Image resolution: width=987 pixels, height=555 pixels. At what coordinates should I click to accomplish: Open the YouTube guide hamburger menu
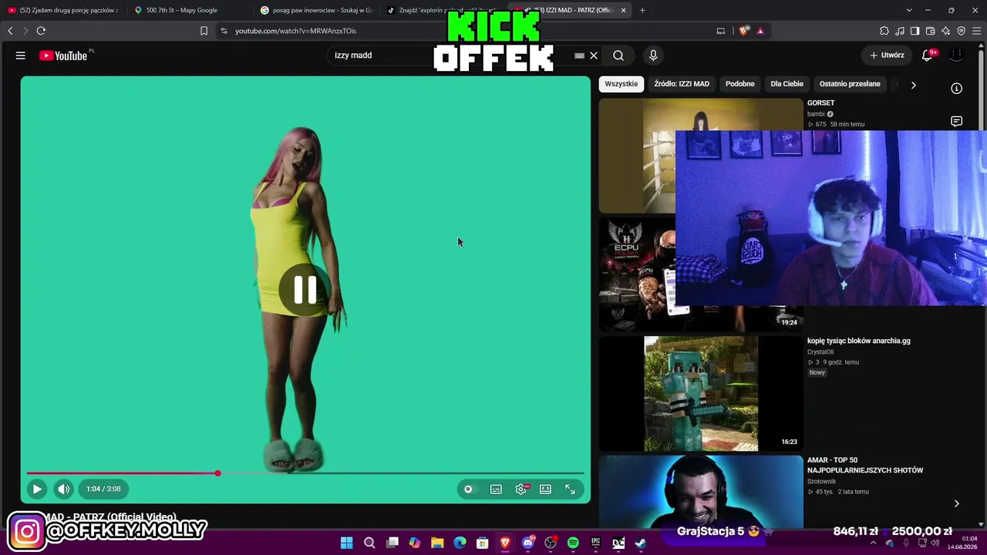pyautogui.click(x=21, y=55)
